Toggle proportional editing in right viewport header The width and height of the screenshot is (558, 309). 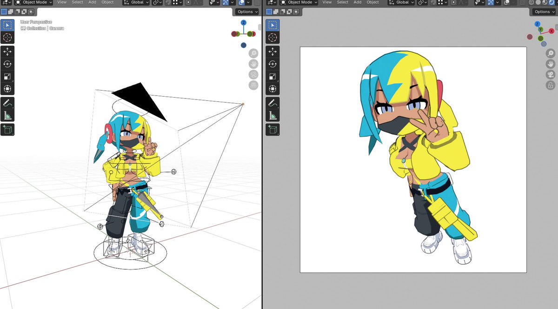coord(453,2)
